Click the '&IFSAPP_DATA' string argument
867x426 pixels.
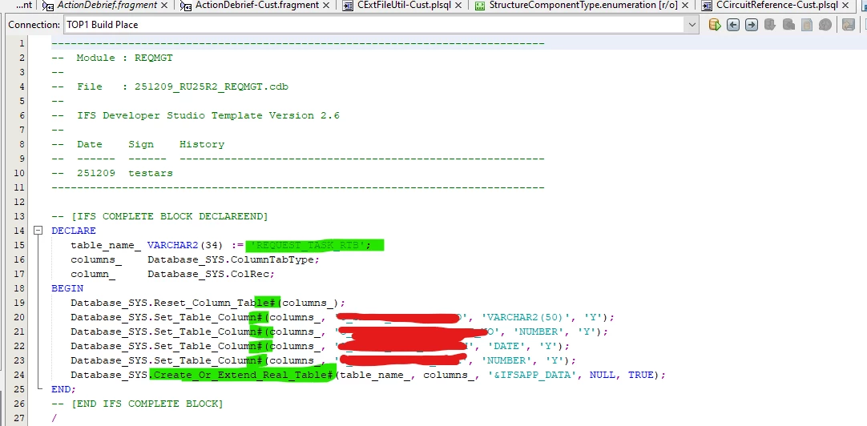pos(533,375)
